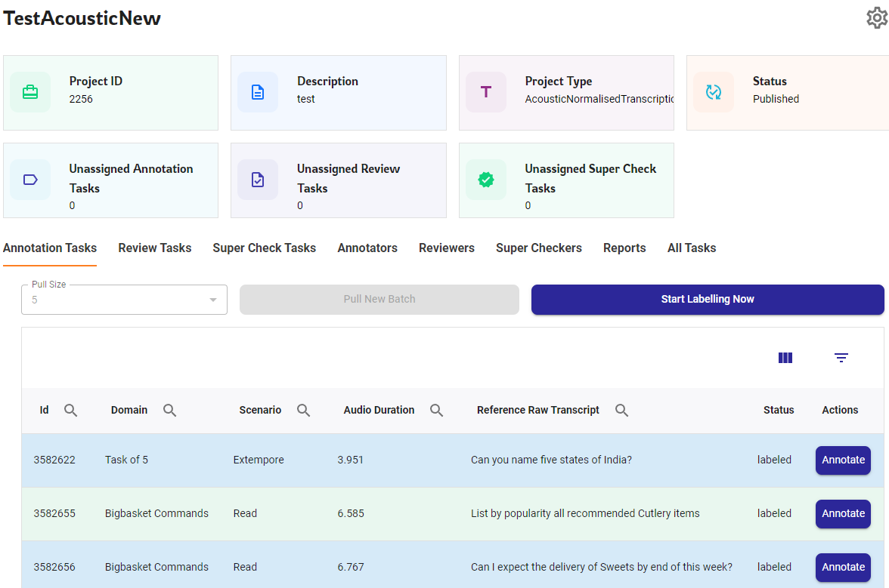Screen dimensions: 889x588
Task: Click 'List by popularity all recommended Cutlery items'
Action: pos(585,514)
